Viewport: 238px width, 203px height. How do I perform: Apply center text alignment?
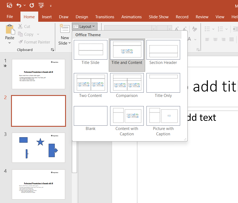tap(215, 39)
